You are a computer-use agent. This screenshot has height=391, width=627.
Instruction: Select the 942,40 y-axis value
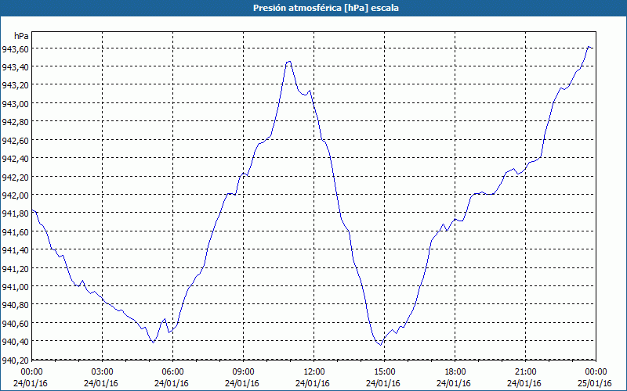[x=15, y=159]
